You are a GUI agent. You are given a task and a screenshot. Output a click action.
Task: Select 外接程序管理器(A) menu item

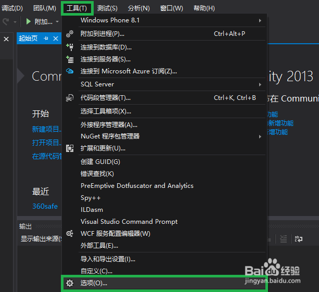tap(164, 125)
